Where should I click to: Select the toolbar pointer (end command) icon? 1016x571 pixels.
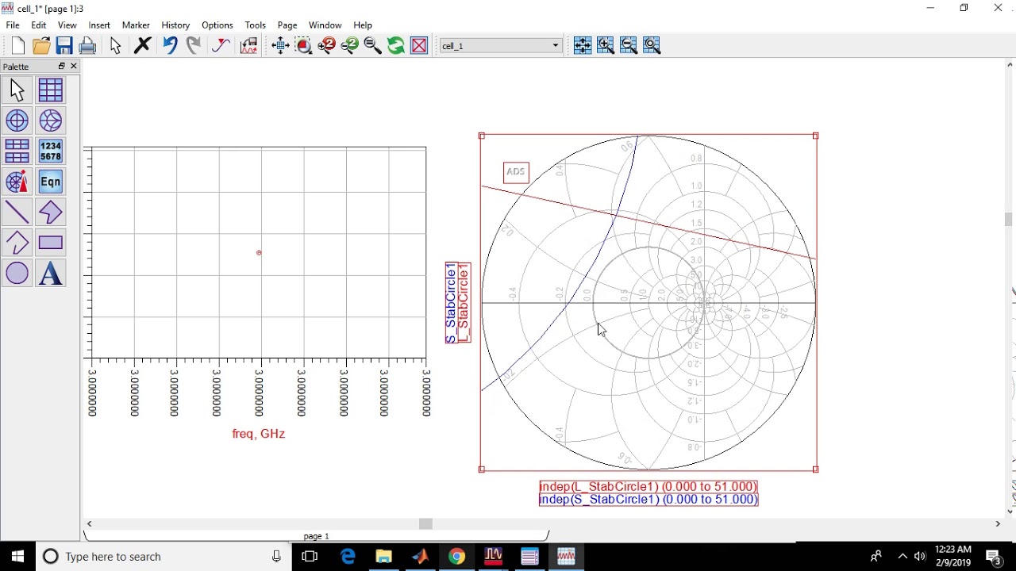(x=116, y=46)
